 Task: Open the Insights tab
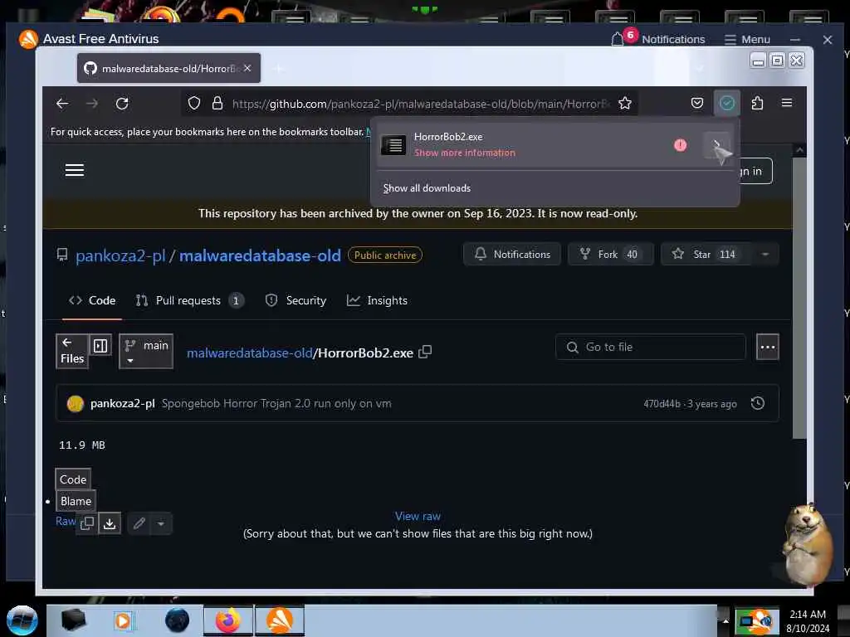pyautogui.click(x=377, y=300)
